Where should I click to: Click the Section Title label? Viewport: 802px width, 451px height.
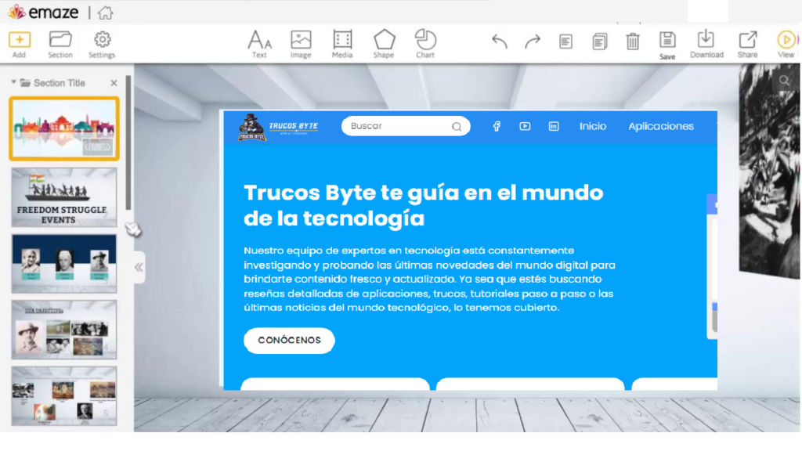point(60,83)
